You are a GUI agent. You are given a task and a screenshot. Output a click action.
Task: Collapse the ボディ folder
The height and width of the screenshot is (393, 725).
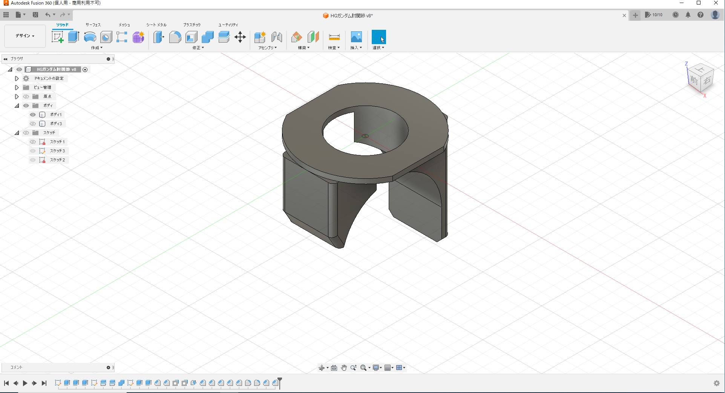tap(17, 106)
